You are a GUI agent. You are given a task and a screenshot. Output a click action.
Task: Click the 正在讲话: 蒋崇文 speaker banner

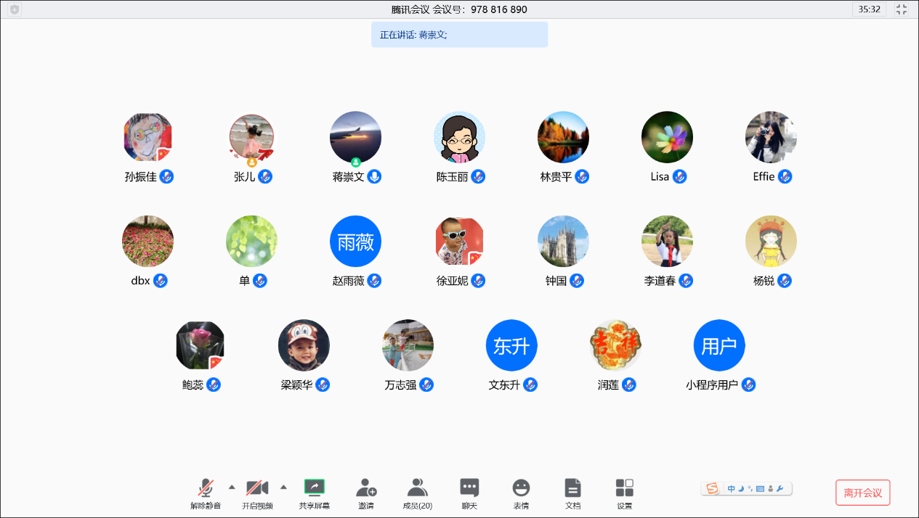(x=459, y=35)
